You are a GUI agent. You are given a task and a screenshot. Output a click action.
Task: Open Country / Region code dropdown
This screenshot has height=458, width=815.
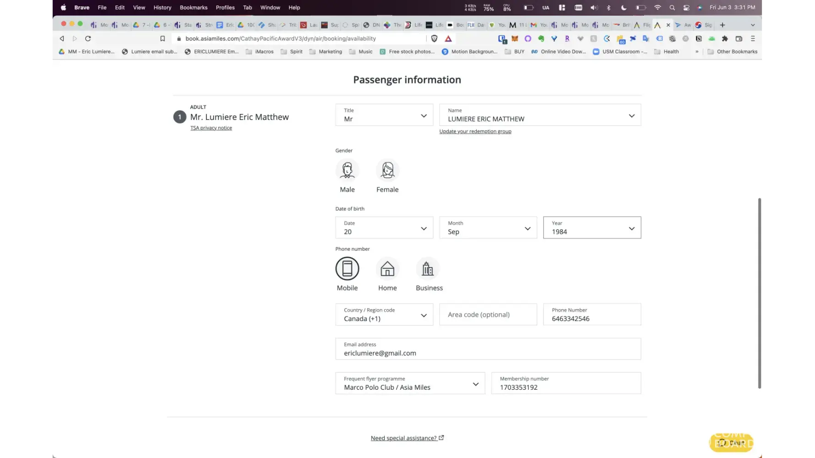point(384,315)
